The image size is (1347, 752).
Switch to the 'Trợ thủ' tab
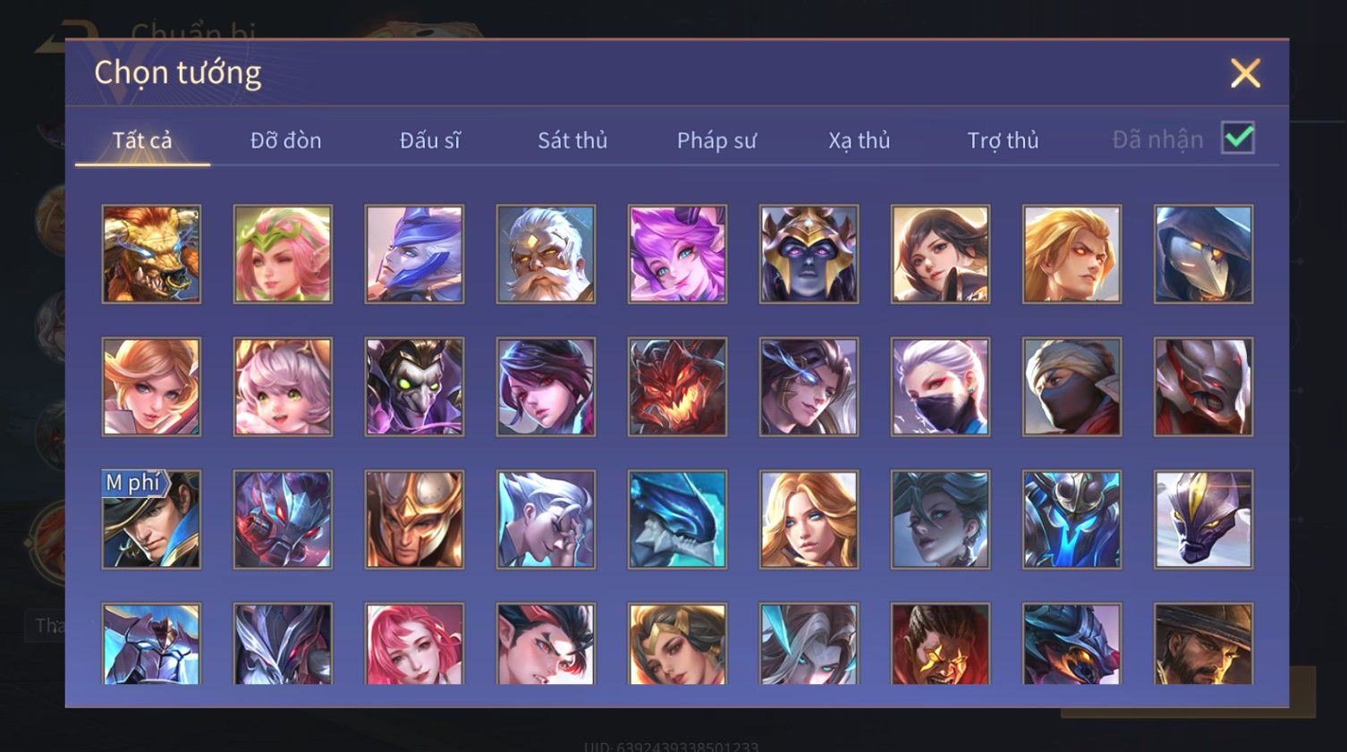(x=1003, y=140)
